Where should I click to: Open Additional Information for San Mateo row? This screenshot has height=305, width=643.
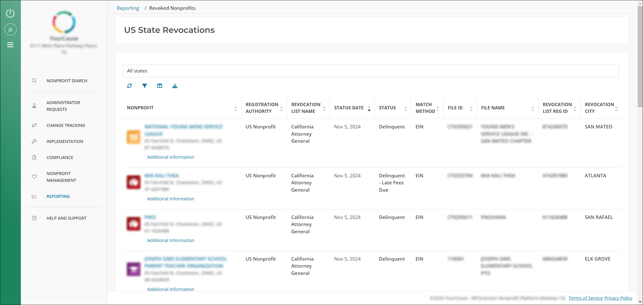[x=171, y=157]
